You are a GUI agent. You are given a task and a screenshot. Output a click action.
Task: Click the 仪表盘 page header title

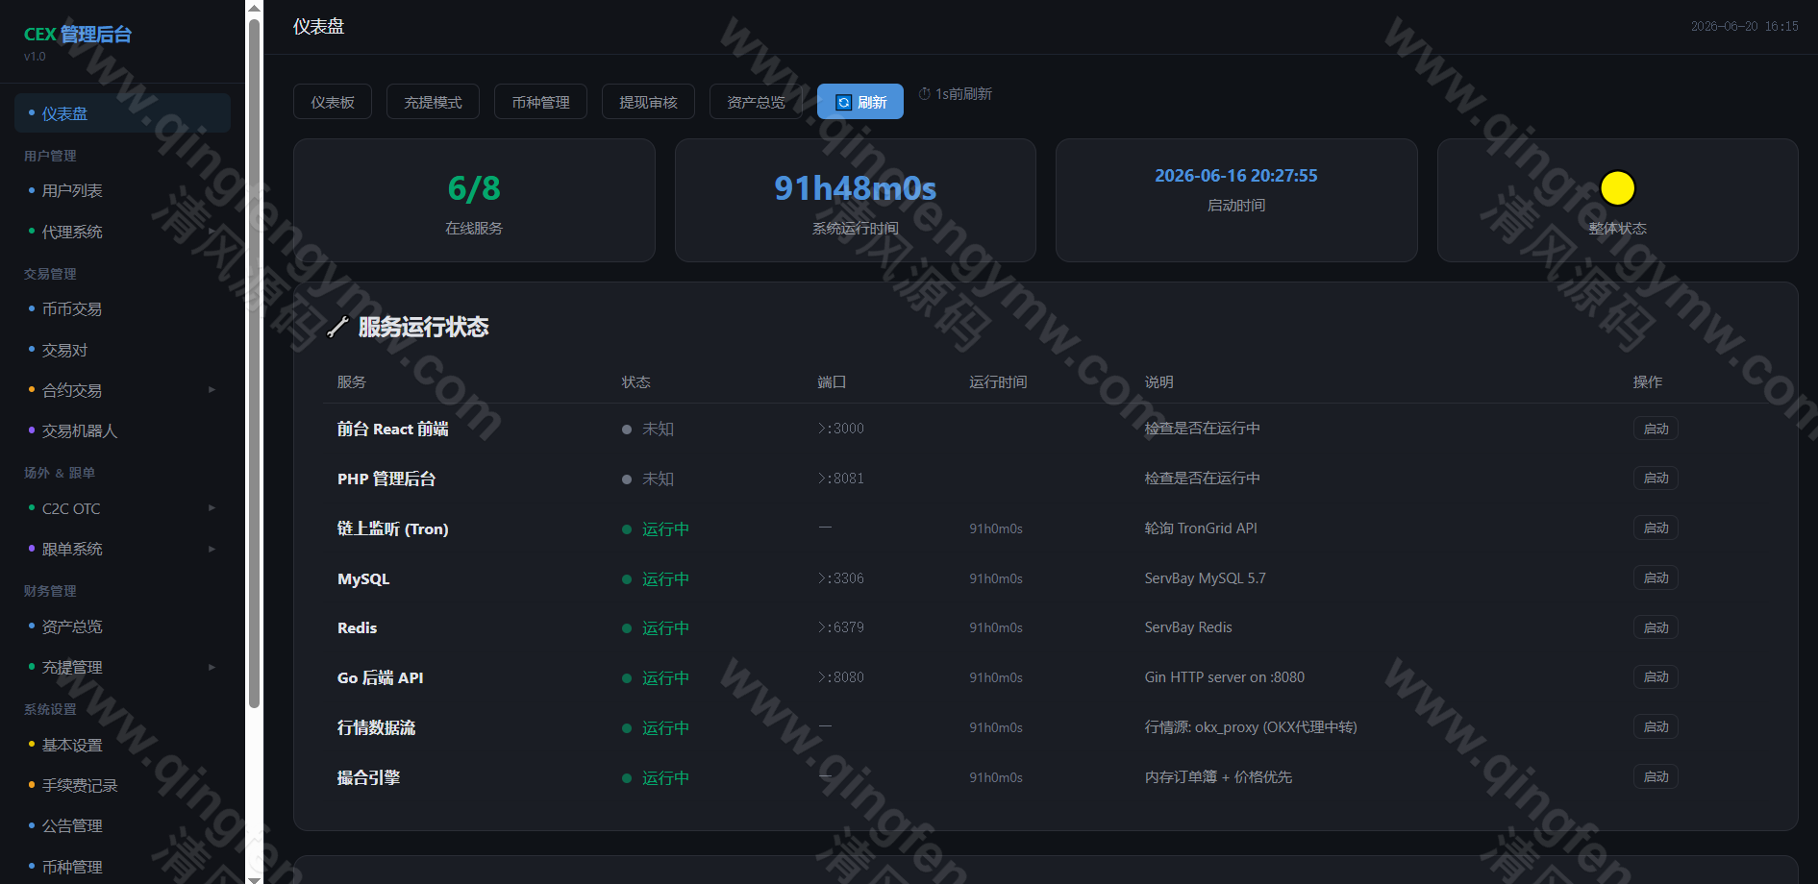click(x=318, y=27)
